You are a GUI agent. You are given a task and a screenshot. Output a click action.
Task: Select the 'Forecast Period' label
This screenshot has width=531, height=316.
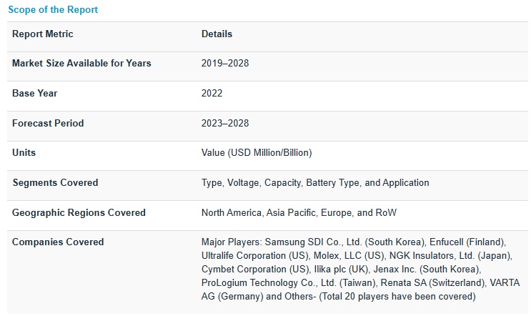tap(48, 123)
